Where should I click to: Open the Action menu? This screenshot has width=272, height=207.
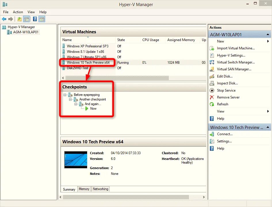pos(18,12)
